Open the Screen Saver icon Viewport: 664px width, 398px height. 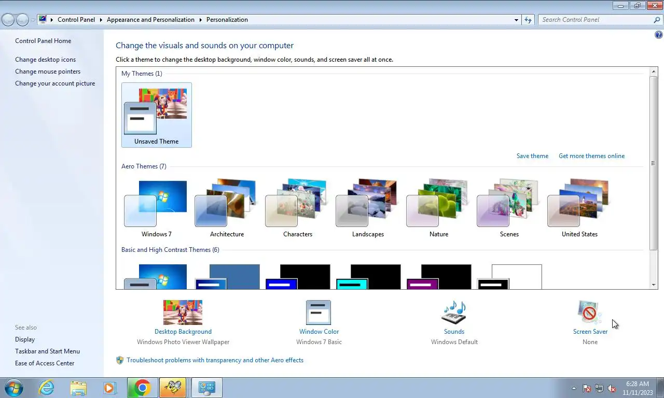pyautogui.click(x=590, y=312)
